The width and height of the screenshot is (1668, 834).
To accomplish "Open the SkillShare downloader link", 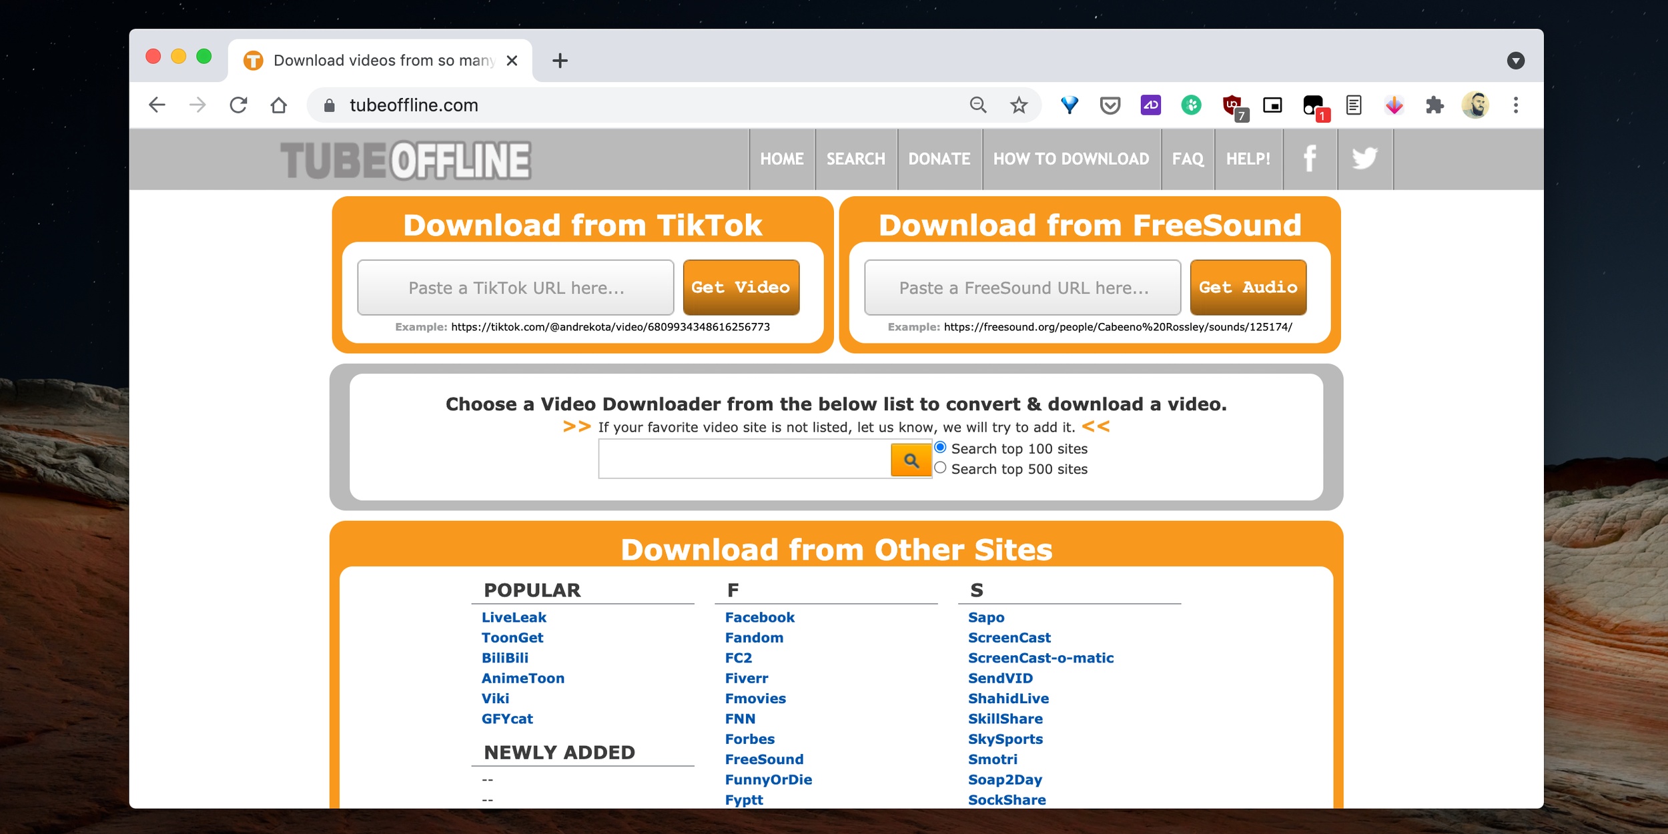I will [x=1005, y=719].
